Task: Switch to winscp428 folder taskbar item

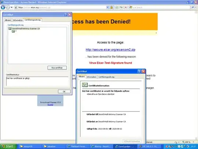Action: point(30,146)
